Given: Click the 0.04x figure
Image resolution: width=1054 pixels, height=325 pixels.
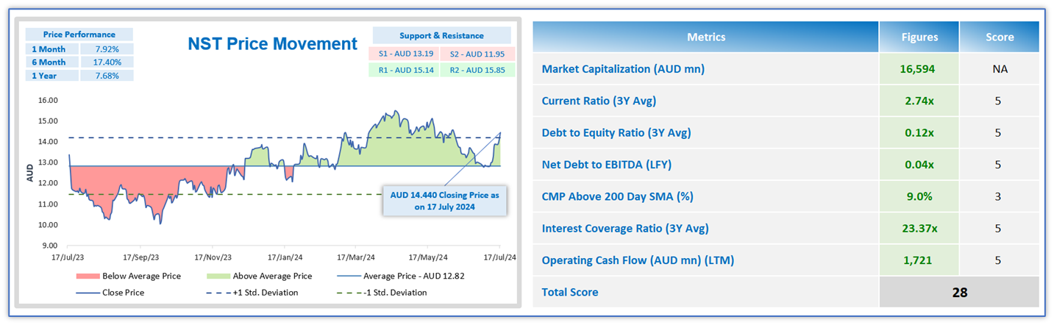Looking at the screenshot, I should tap(919, 165).
